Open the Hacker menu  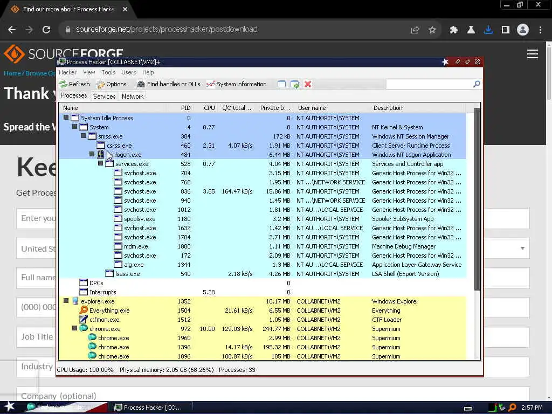point(67,72)
